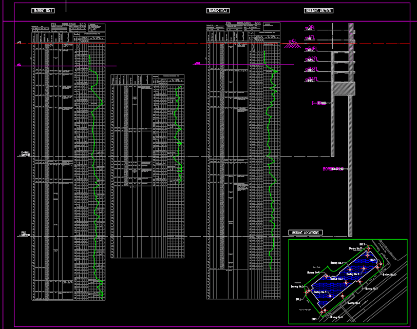417x329 pixels.
Task: Click the D-WALL BOTTOM label at left margin
Action: 26,154
